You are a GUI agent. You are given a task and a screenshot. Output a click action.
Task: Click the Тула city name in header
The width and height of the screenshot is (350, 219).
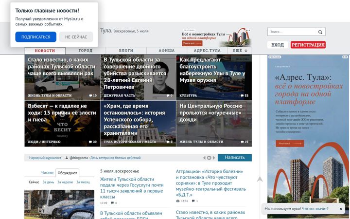pos(106,31)
